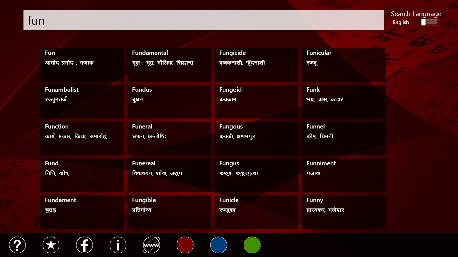Open the help panel via question mark icon
This screenshot has width=458, height=257.
click(17, 245)
